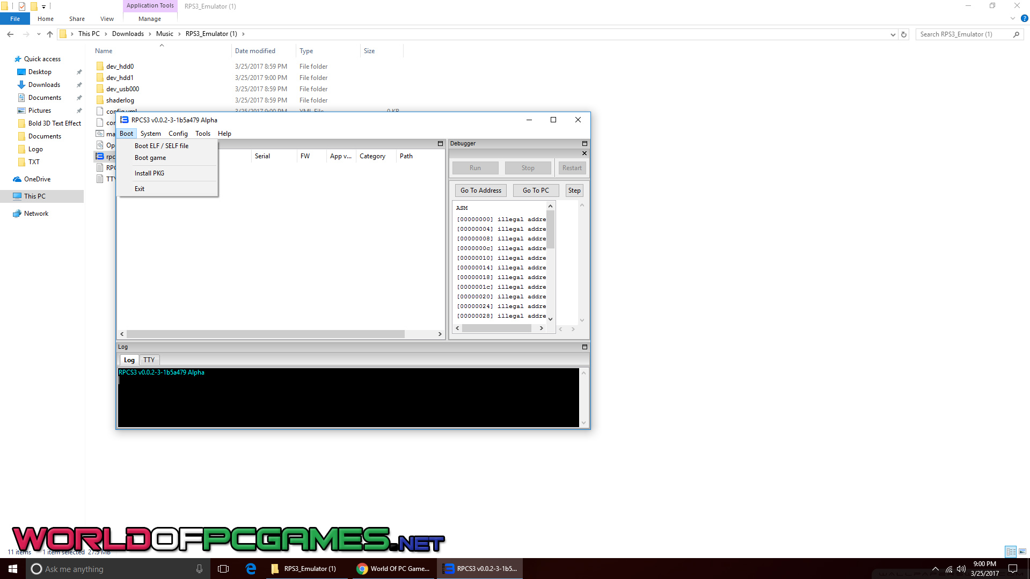
Task: Click the Step button in Debugger
Action: pyautogui.click(x=574, y=190)
